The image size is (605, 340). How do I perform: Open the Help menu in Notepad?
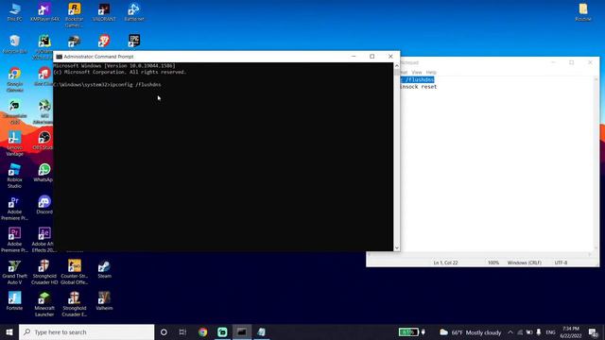point(431,72)
